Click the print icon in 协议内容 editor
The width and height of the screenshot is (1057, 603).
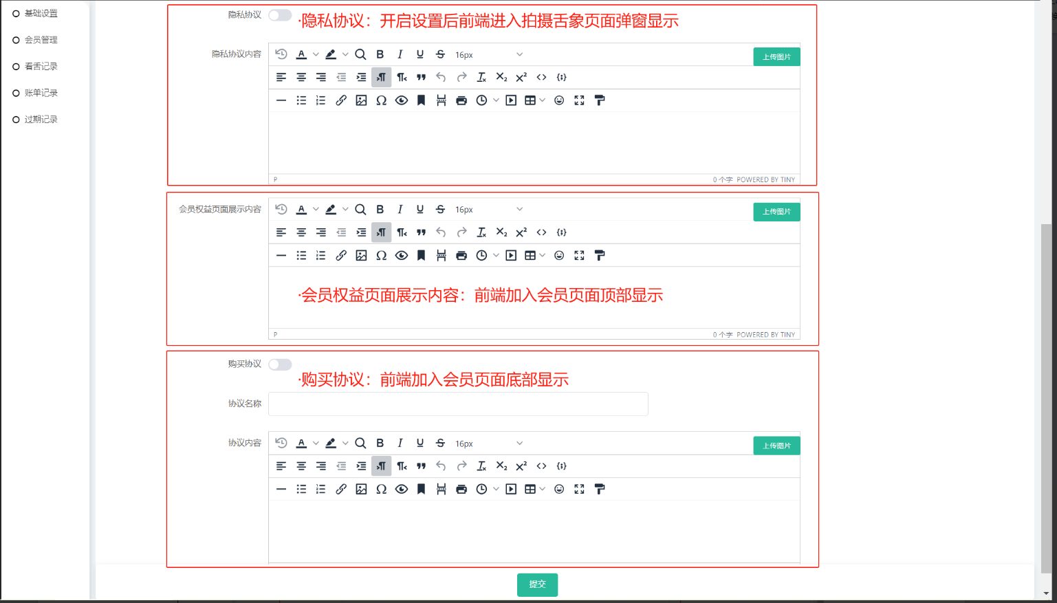(x=461, y=490)
